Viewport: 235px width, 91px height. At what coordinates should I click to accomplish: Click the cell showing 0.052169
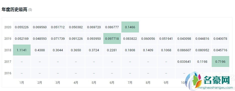coord(22,38)
